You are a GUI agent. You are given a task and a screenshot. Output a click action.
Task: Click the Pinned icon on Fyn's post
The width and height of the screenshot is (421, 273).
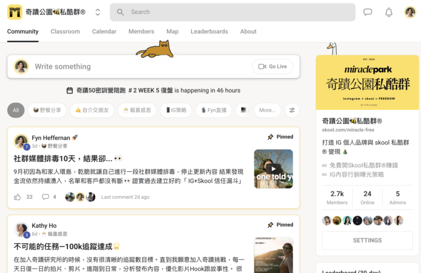(270, 137)
